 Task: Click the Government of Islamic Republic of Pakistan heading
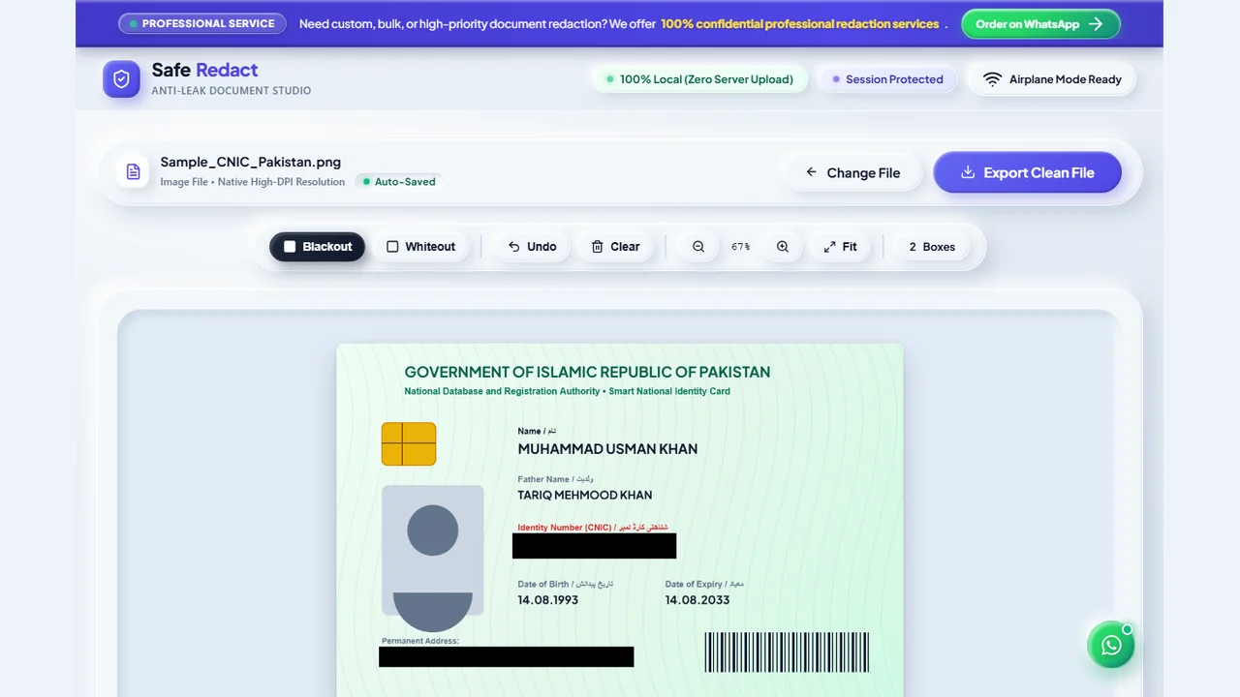pos(587,372)
